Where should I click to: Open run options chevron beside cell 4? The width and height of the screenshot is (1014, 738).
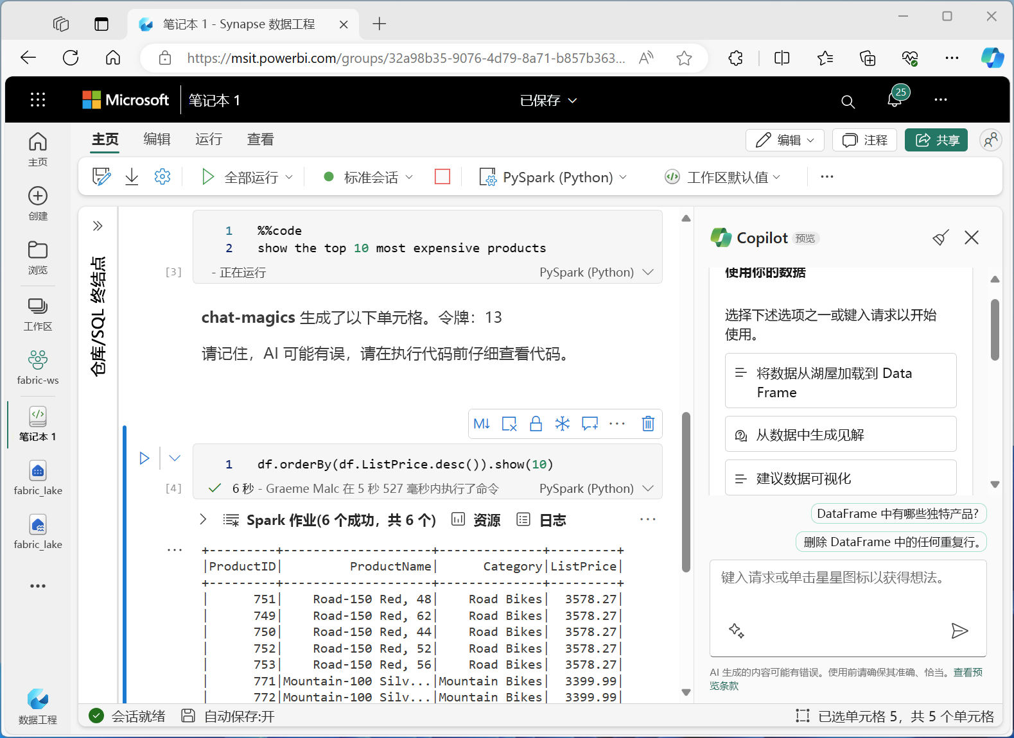pyautogui.click(x=175, y=458)
